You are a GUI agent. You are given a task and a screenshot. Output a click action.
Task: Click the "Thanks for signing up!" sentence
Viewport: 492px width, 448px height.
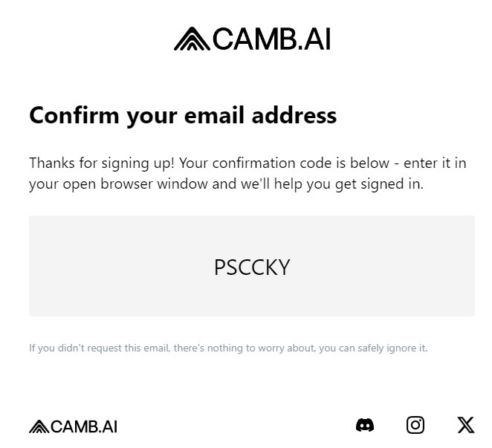coord(102,163)
